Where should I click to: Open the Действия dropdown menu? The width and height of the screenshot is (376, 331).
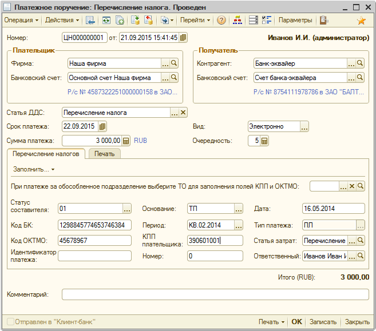62,20
